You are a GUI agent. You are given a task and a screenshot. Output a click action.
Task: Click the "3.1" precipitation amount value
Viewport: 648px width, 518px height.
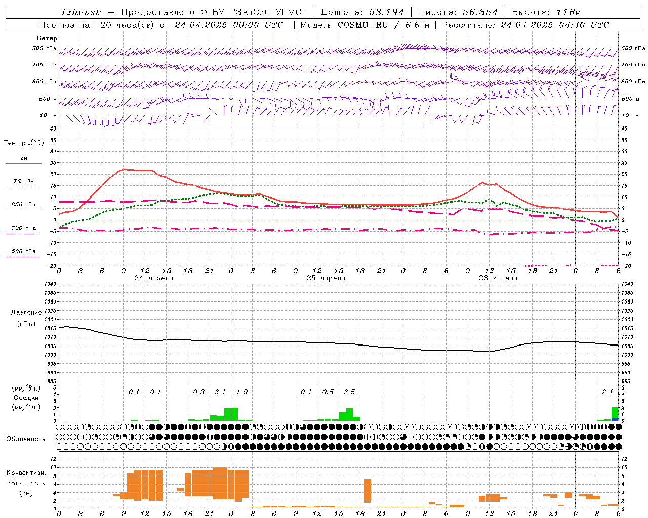[220, 392]
